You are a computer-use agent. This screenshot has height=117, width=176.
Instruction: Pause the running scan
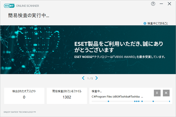[157, 93]
